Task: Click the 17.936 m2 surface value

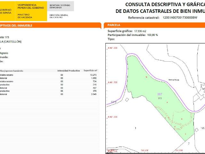Action: [x=140, y=31]
